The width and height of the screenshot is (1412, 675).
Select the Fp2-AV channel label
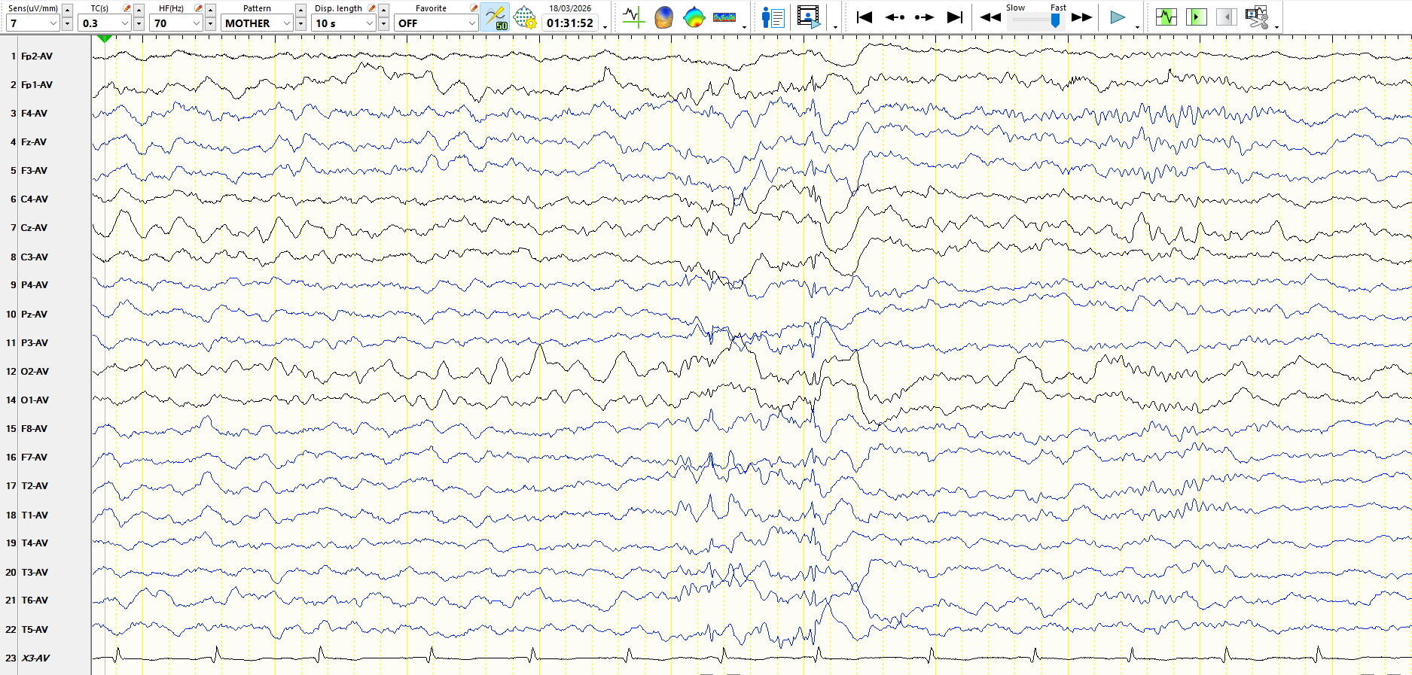[x=37, y=56]
